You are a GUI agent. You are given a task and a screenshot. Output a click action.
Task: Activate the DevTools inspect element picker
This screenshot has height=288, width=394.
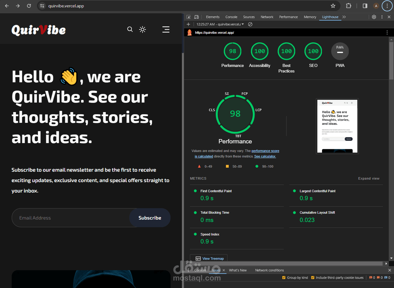coord(188,17)
